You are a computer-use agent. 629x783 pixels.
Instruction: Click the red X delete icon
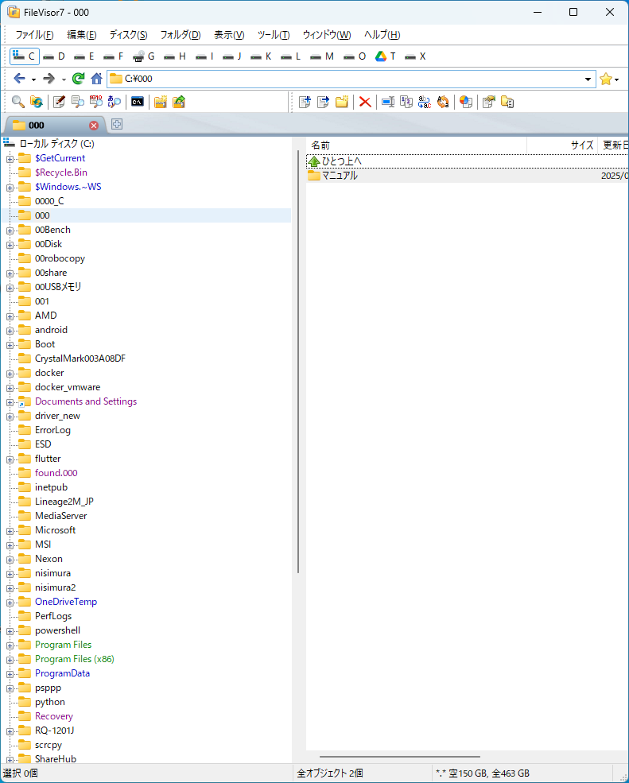point(365,102)
